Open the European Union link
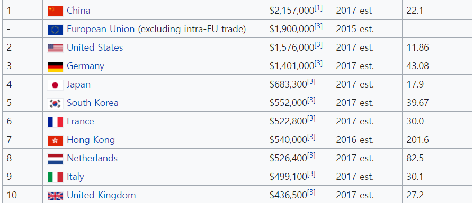 101,29
